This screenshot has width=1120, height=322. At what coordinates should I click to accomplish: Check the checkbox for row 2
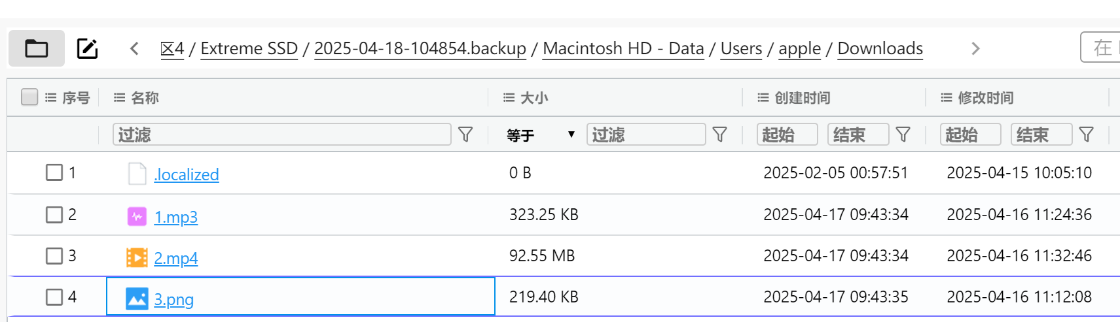pyautogui.click(x=54, y=214)
